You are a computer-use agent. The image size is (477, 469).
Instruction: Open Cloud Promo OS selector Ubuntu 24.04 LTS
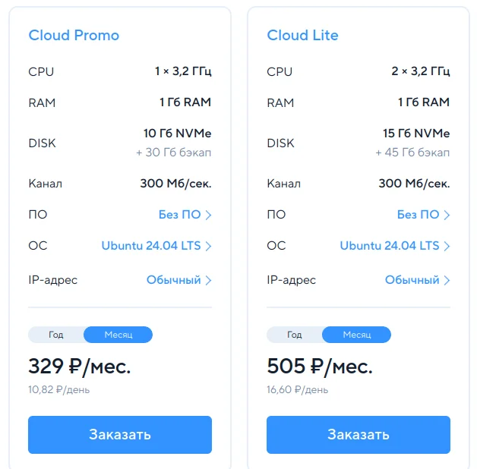point(151,246)
